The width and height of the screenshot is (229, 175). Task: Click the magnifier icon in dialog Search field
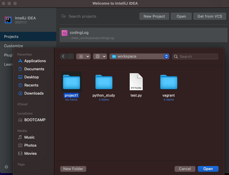tap(176, 56)
